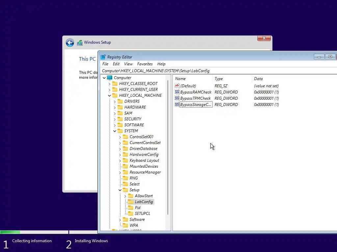Click the Keyboard Layout folder icon
The height and width of the screenshot is (252, 337).
click(125, 160)
